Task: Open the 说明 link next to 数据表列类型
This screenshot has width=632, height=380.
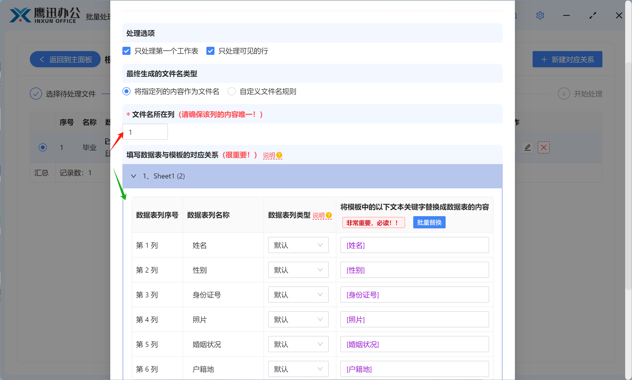Action: pyautogui.click(x=319, y=215)
